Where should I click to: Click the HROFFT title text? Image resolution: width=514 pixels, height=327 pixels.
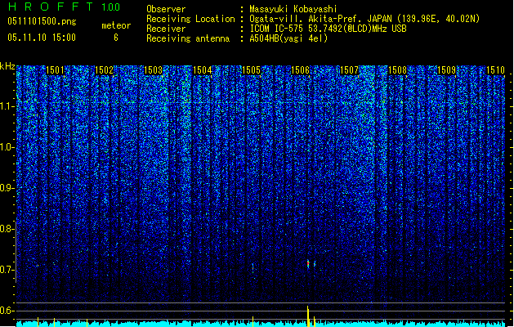[x=51, y=7]
